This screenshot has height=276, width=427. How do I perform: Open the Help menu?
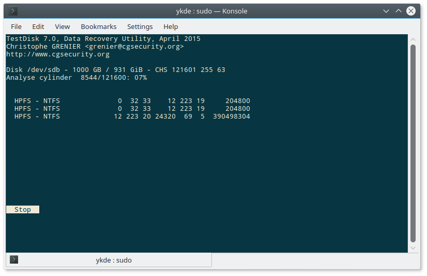click(171, 27)
